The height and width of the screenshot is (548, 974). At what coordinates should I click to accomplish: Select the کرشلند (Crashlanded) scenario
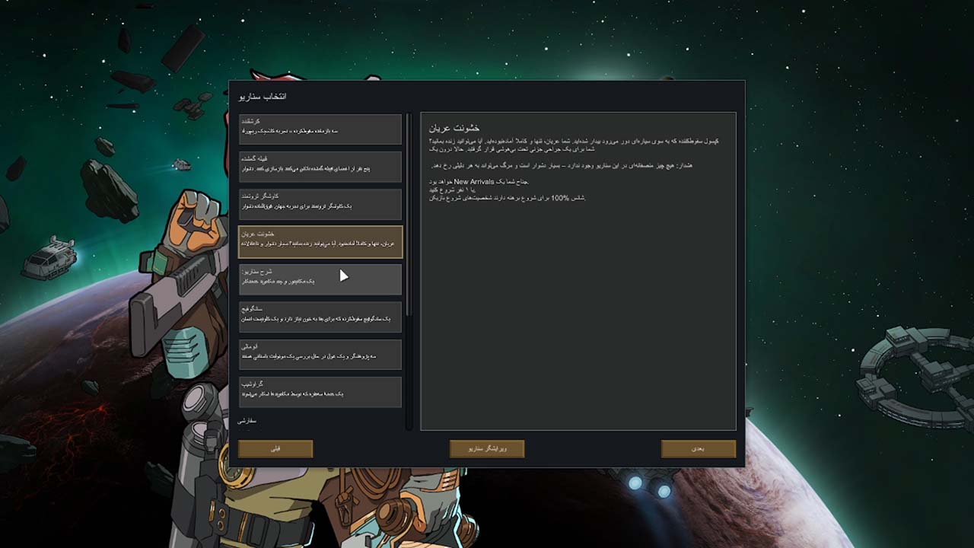320,129
